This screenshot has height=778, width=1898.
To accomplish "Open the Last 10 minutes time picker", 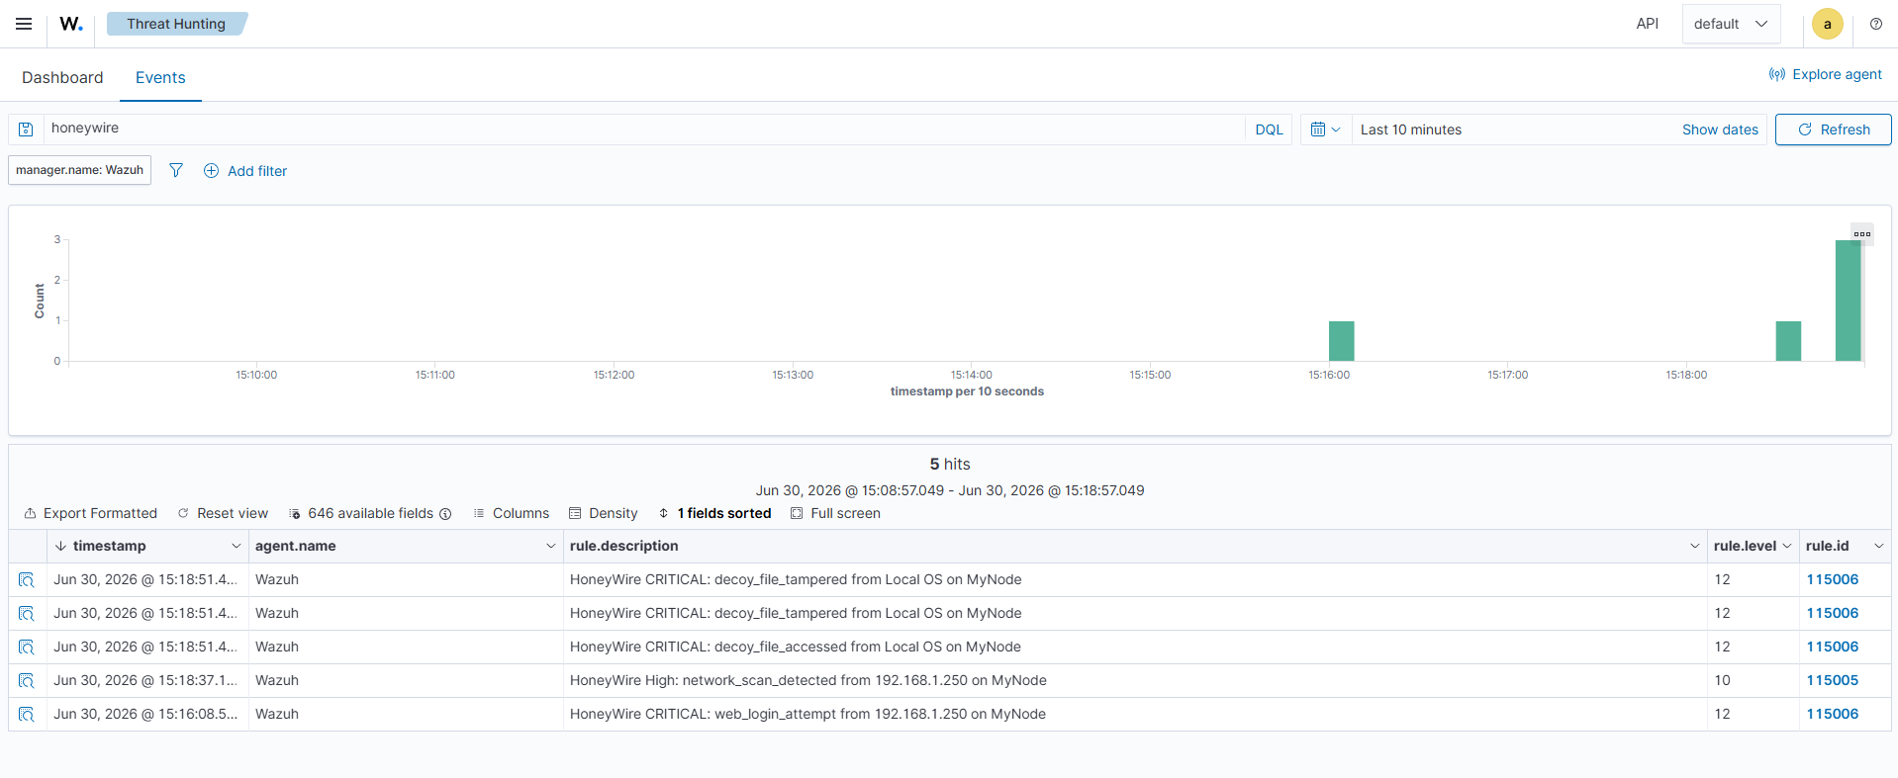I will pyautogui.click(x=1410, y=130).
